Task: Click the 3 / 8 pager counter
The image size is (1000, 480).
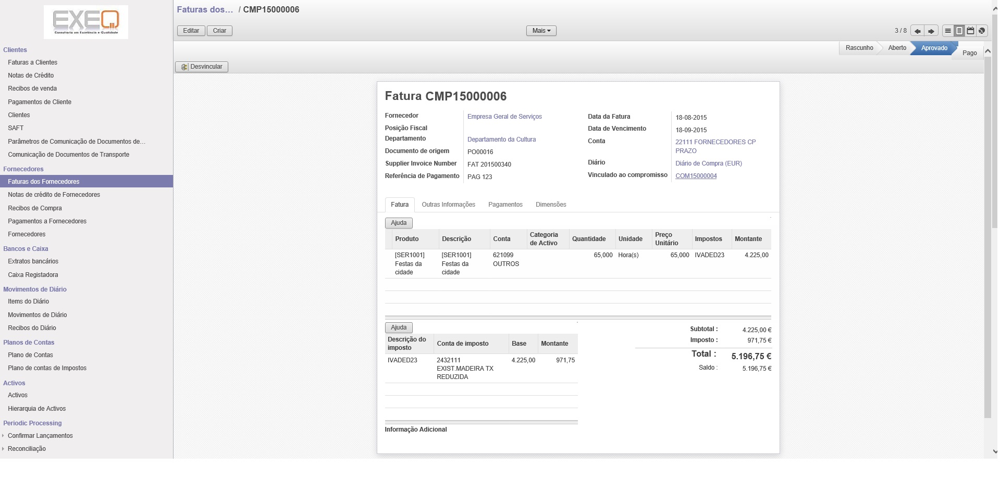Action: [x=900, y=31]
